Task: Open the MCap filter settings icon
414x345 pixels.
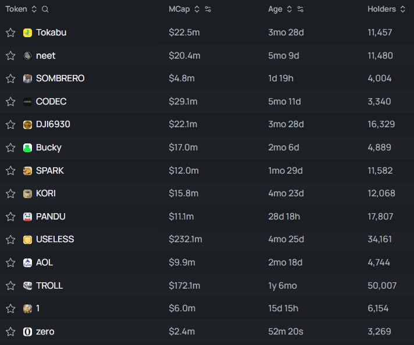Action: point(208,9)
